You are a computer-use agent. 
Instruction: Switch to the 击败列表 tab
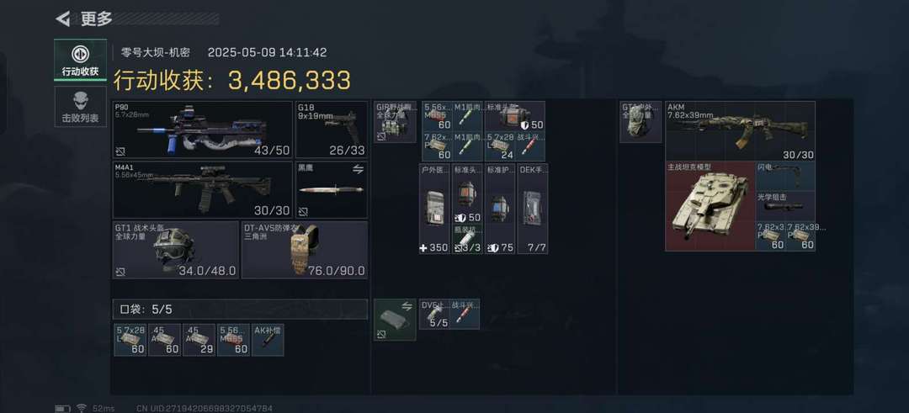80,107
